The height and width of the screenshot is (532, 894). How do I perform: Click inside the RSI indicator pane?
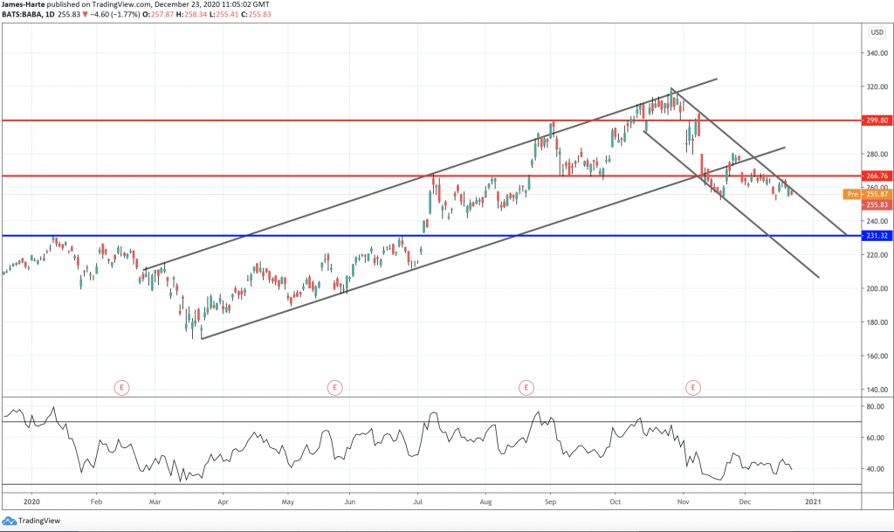click(437, 441)
